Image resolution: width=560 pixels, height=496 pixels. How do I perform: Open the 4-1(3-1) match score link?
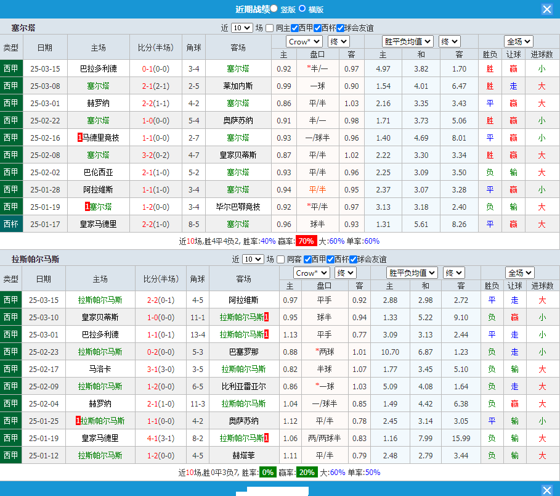(160, 438)
